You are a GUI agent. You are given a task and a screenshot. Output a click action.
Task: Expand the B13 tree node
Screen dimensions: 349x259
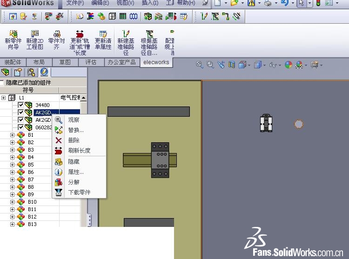click(12, 224)
